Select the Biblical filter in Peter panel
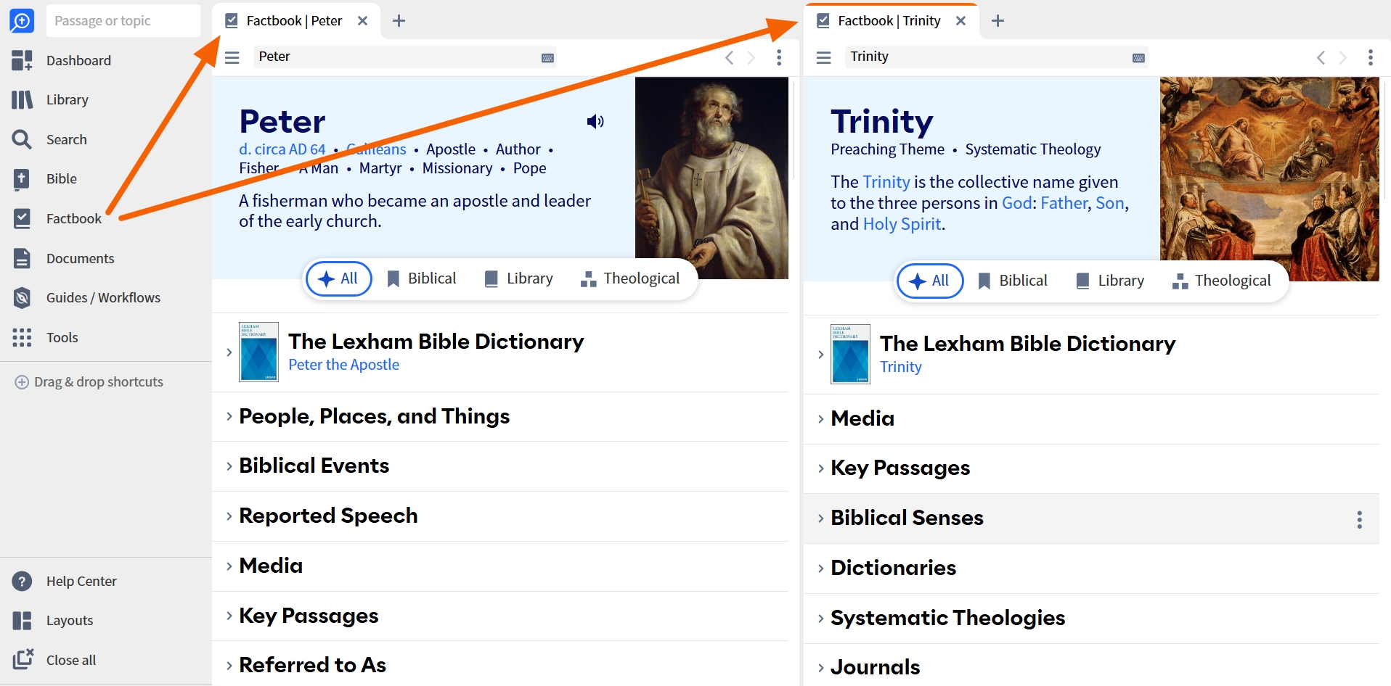1391x686 pixels. pyautogui.click(x=422, y=278)
